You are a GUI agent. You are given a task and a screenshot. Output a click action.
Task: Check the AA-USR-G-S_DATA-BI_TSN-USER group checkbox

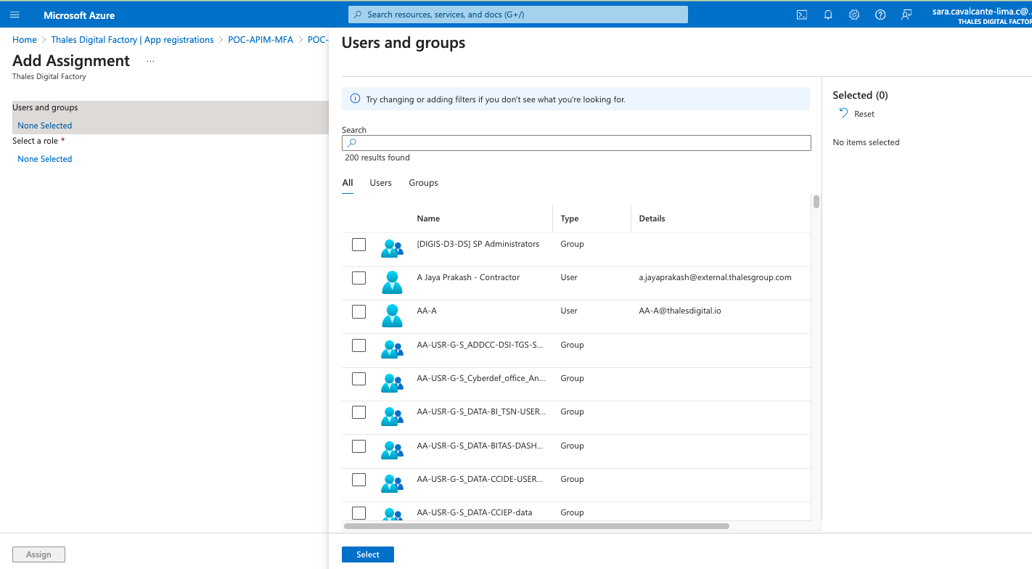pos(359,412)
